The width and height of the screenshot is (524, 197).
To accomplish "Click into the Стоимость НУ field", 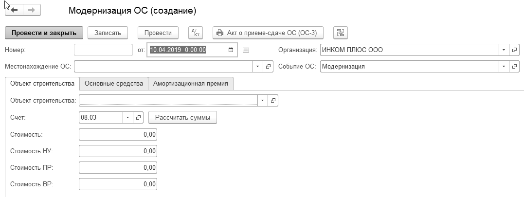I will coord(118,151).
